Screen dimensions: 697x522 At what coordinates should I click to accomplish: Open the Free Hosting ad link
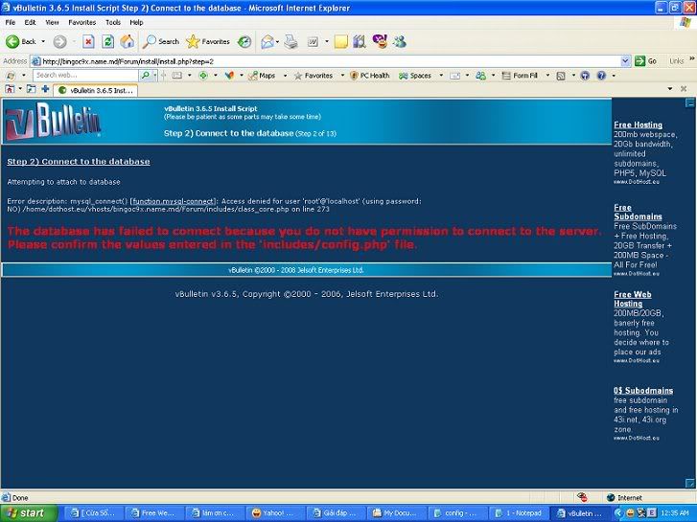tap(638, 125)
